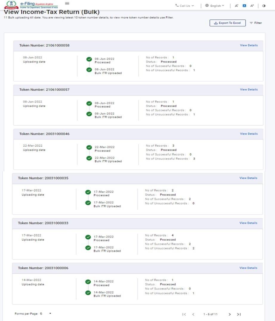Viewport: 275px width, 321px height.
Task: Select the default font size icon
Action: point(245,5)
